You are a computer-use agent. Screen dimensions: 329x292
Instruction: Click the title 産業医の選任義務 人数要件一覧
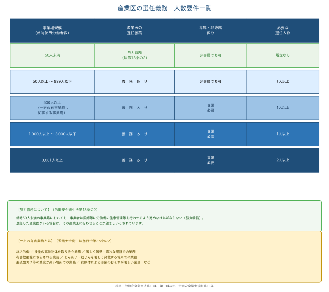164,9
